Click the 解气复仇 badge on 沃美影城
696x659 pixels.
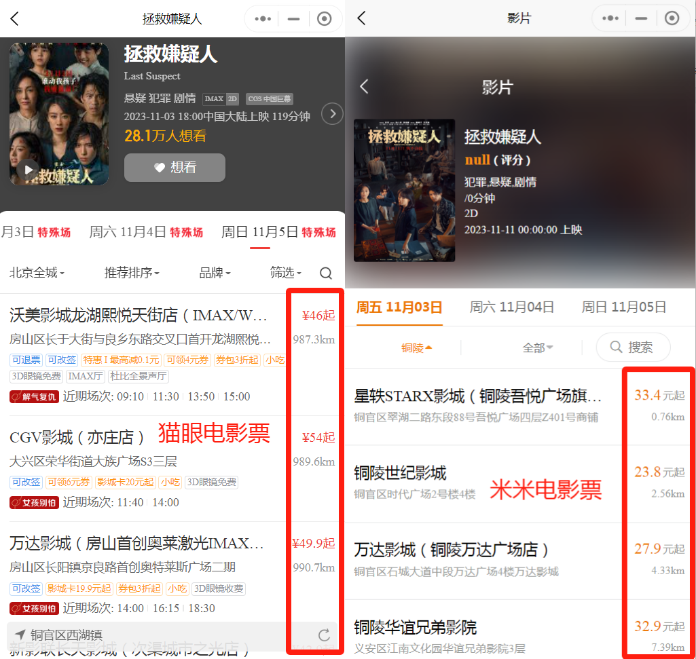click(34, 397)
